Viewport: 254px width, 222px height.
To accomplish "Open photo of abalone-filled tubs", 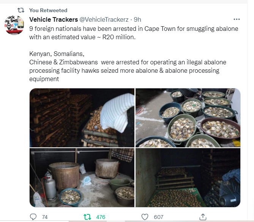I will pyautogui.click(x=188, y=118).
